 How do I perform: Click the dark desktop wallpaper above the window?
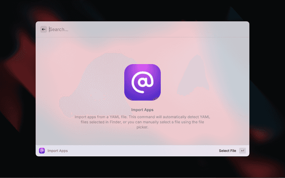coord(142,10)
